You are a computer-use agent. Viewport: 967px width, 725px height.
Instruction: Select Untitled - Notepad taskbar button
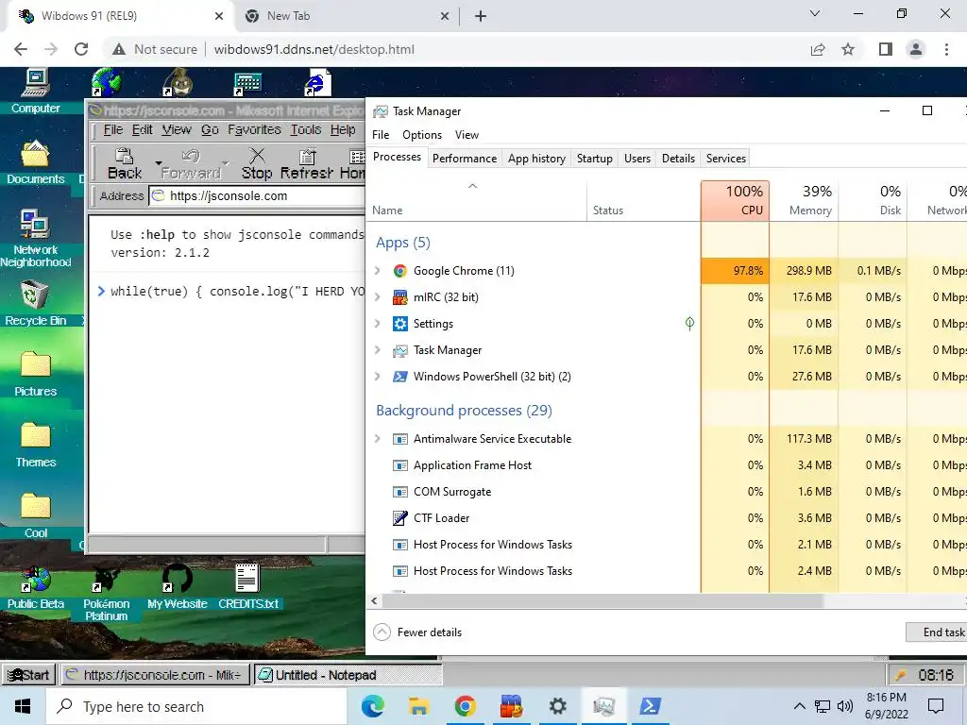coord(348,675)
